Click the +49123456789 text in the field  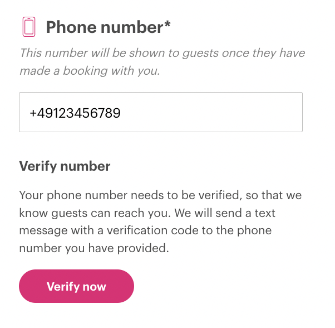(x=75, y=113)
